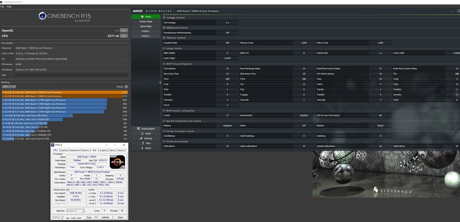Collapse the Memory Control section
Screen dimensions: 460x222
point(164,38)
